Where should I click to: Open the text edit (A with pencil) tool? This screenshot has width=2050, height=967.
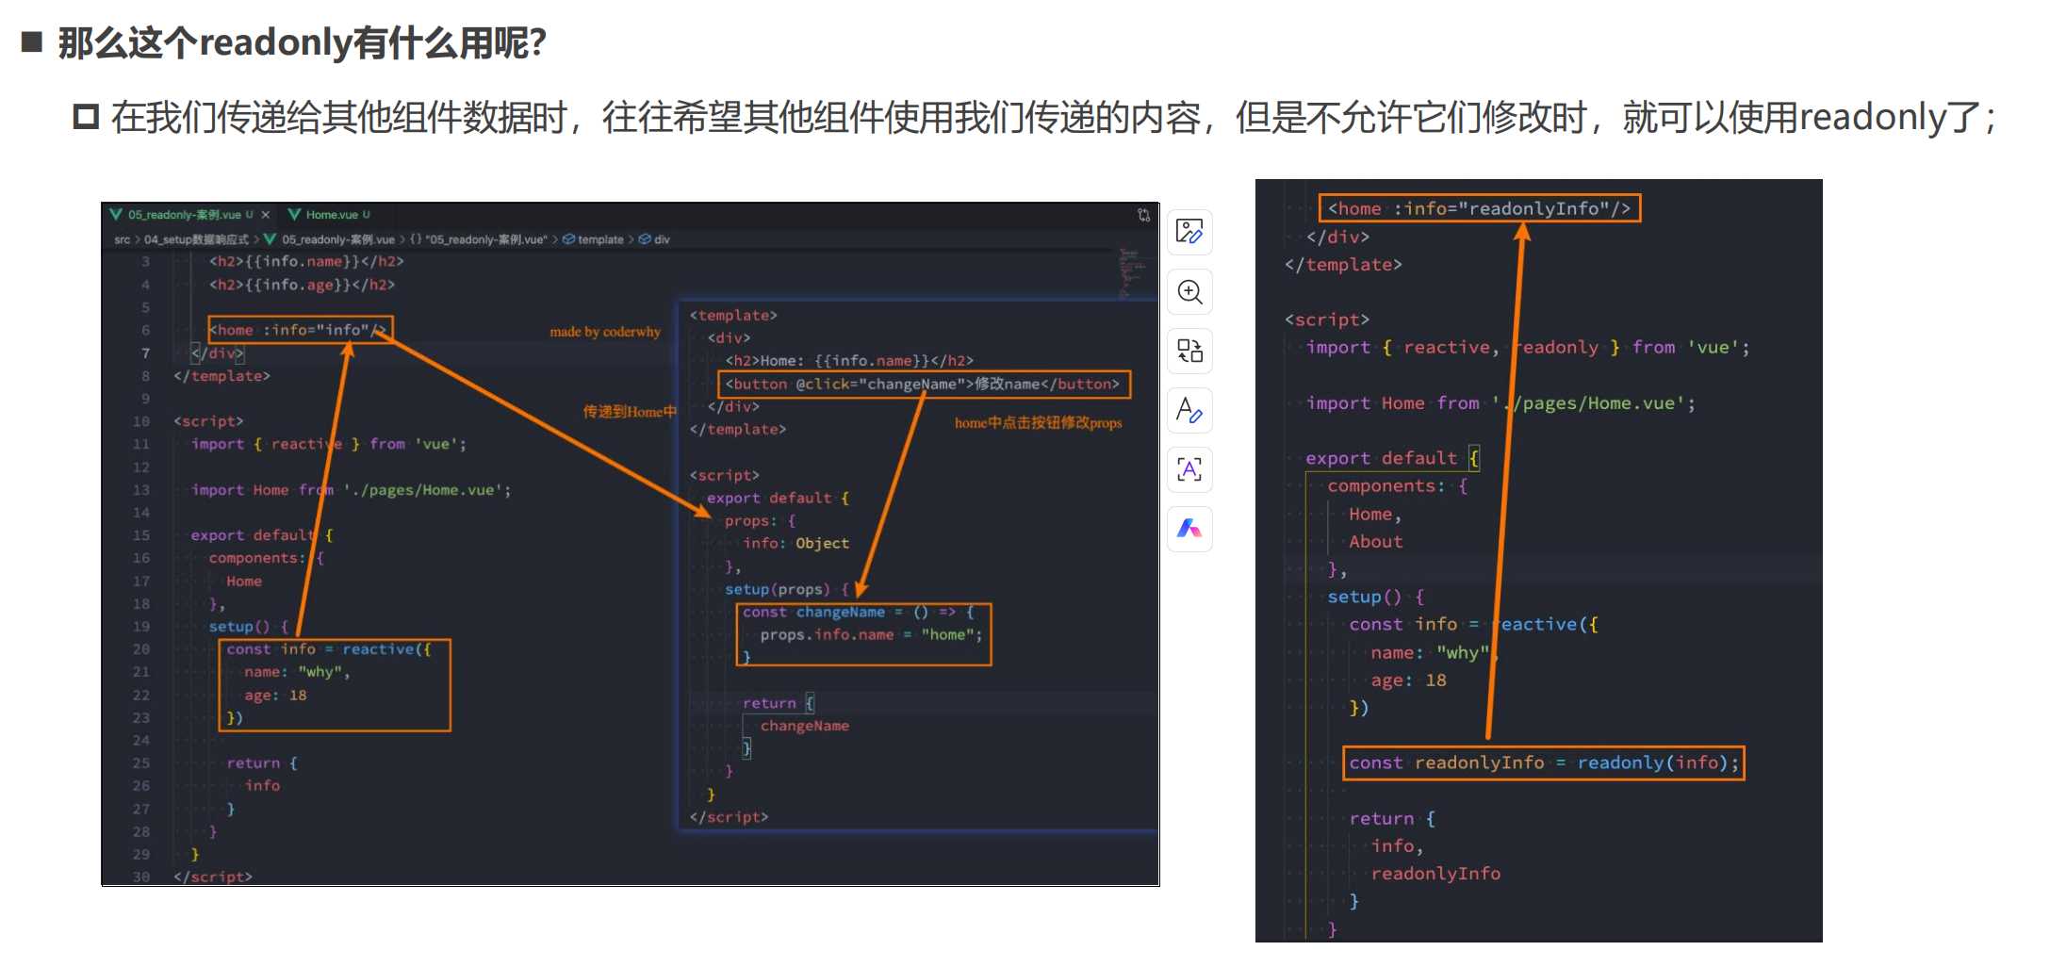tap(1189, 411)
